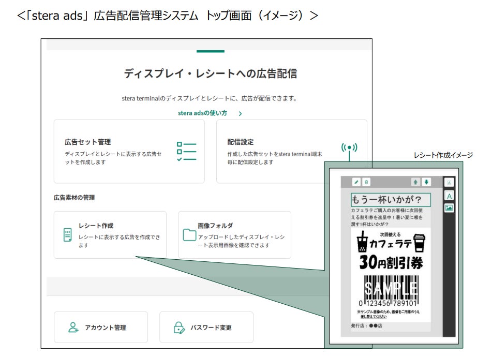This screenshot has height=356, width=492.
Task: Move element up with up-arrow icon
Action: (x=415, y=182)
